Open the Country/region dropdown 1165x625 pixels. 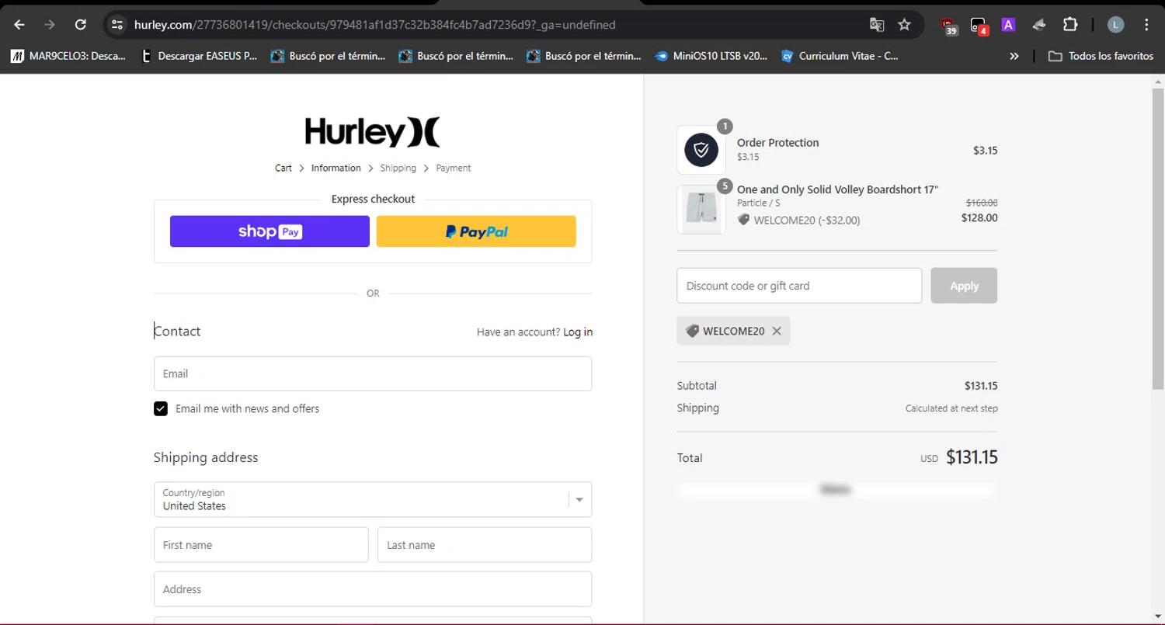(x=373, y=499)
